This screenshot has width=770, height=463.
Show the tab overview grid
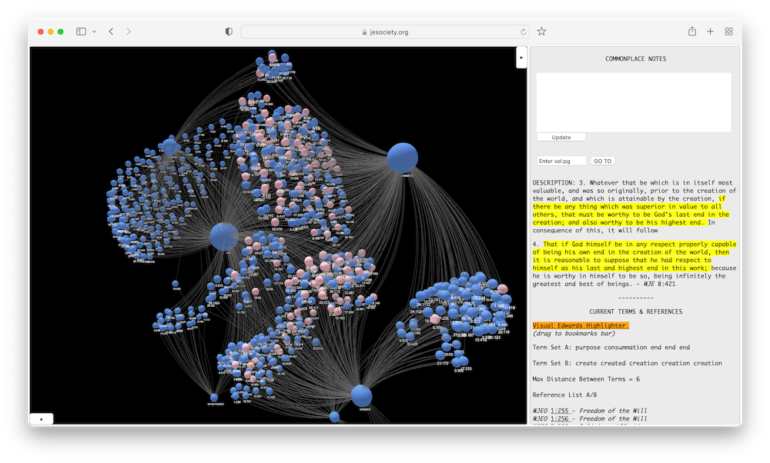tap(728, 32)
